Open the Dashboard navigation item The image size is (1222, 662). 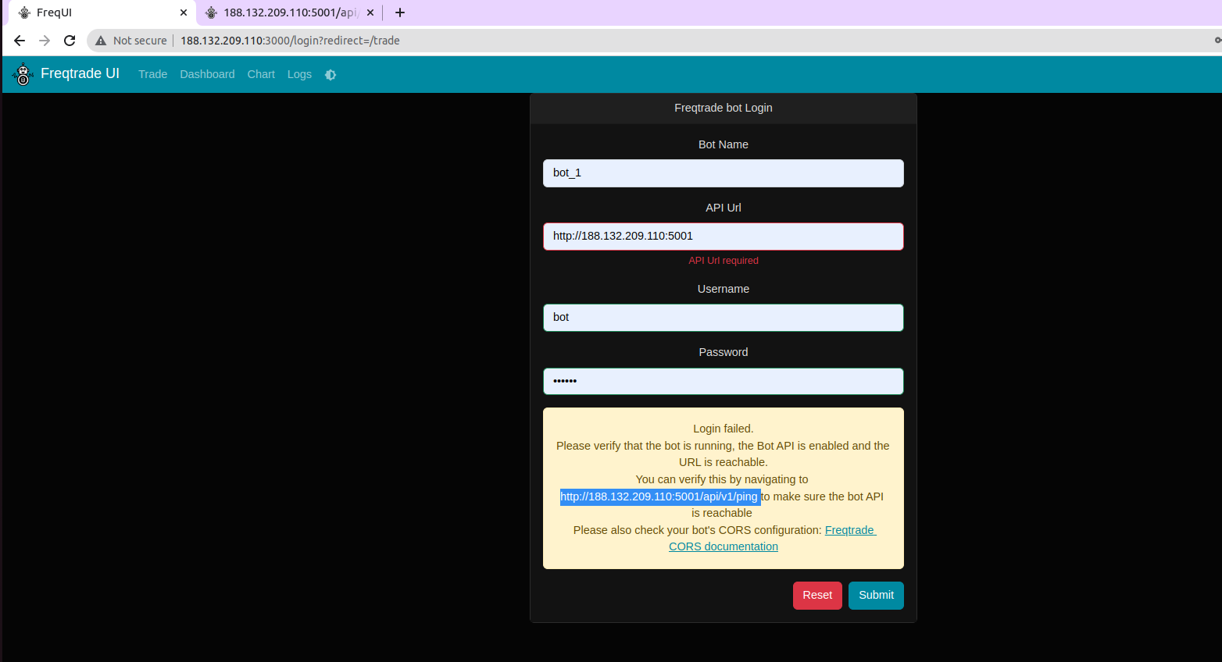coord(207,74)
